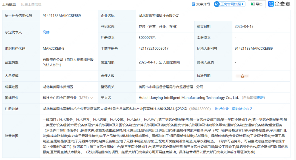Click the 工商注册号 421172210005017 value

[153, 49]
